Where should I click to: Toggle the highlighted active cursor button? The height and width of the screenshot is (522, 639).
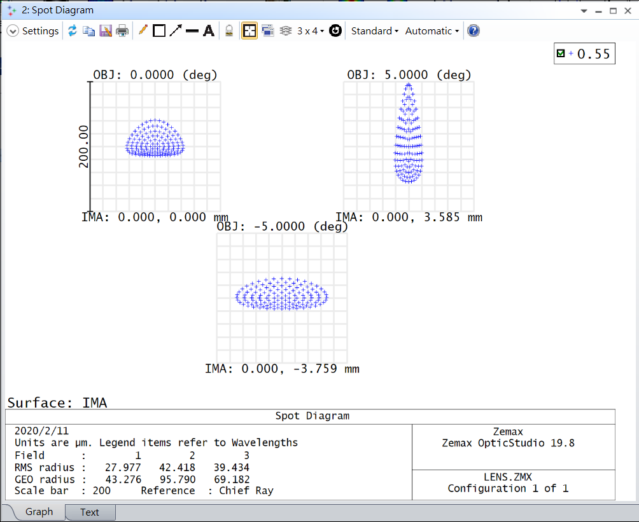pos(249,31)
